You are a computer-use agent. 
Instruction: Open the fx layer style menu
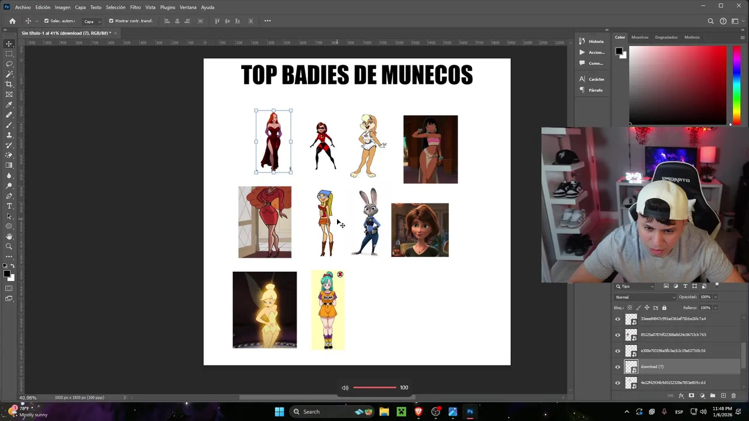pos(681,396)
